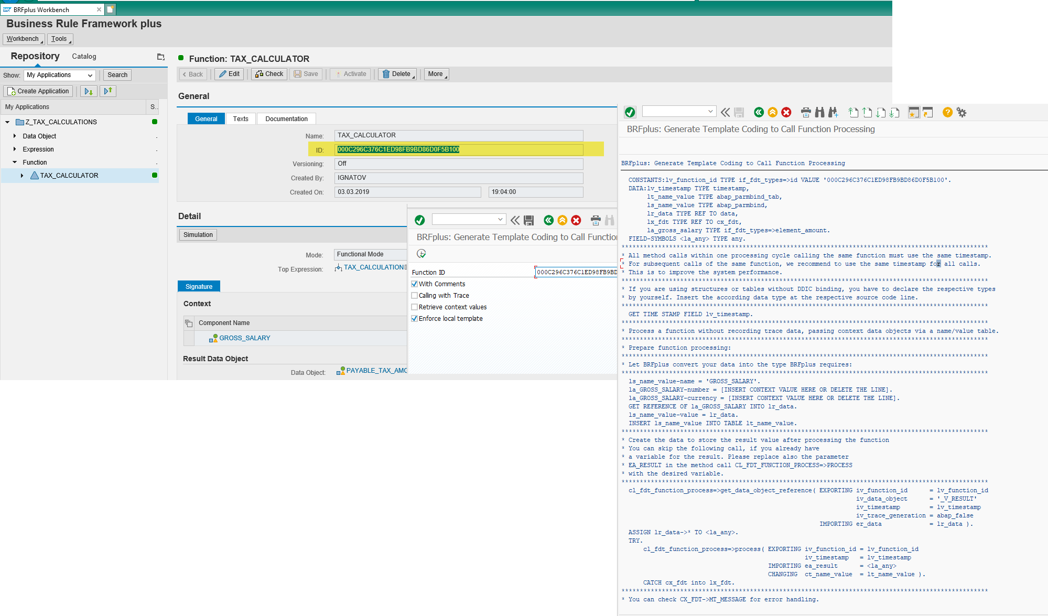The width and height of the screenshot is (1048, 616).
Task: Expand Expression tree node
Action: pyautogui.click(x=15, y=149)
